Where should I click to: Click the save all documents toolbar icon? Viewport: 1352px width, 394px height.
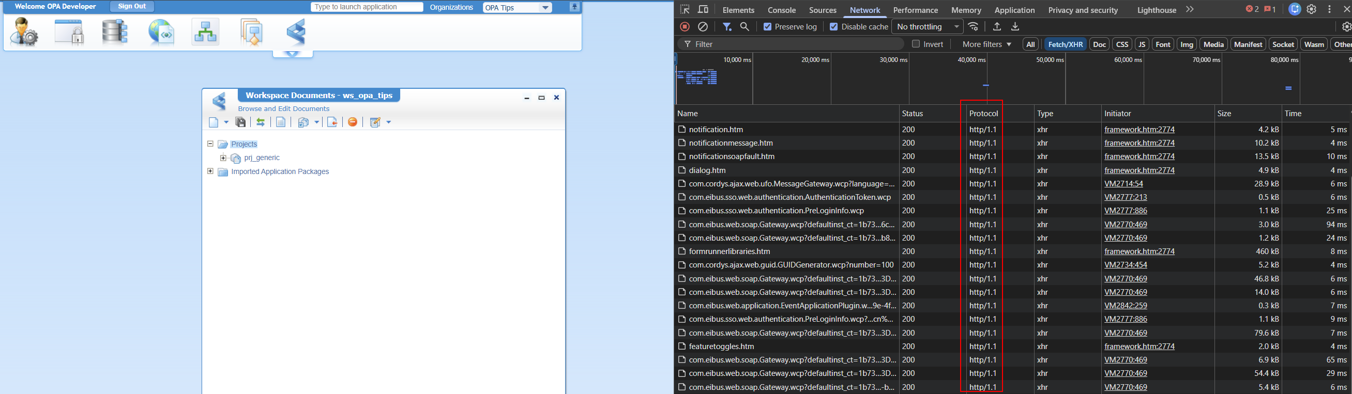pyautogui.click(x=240, y=122)
